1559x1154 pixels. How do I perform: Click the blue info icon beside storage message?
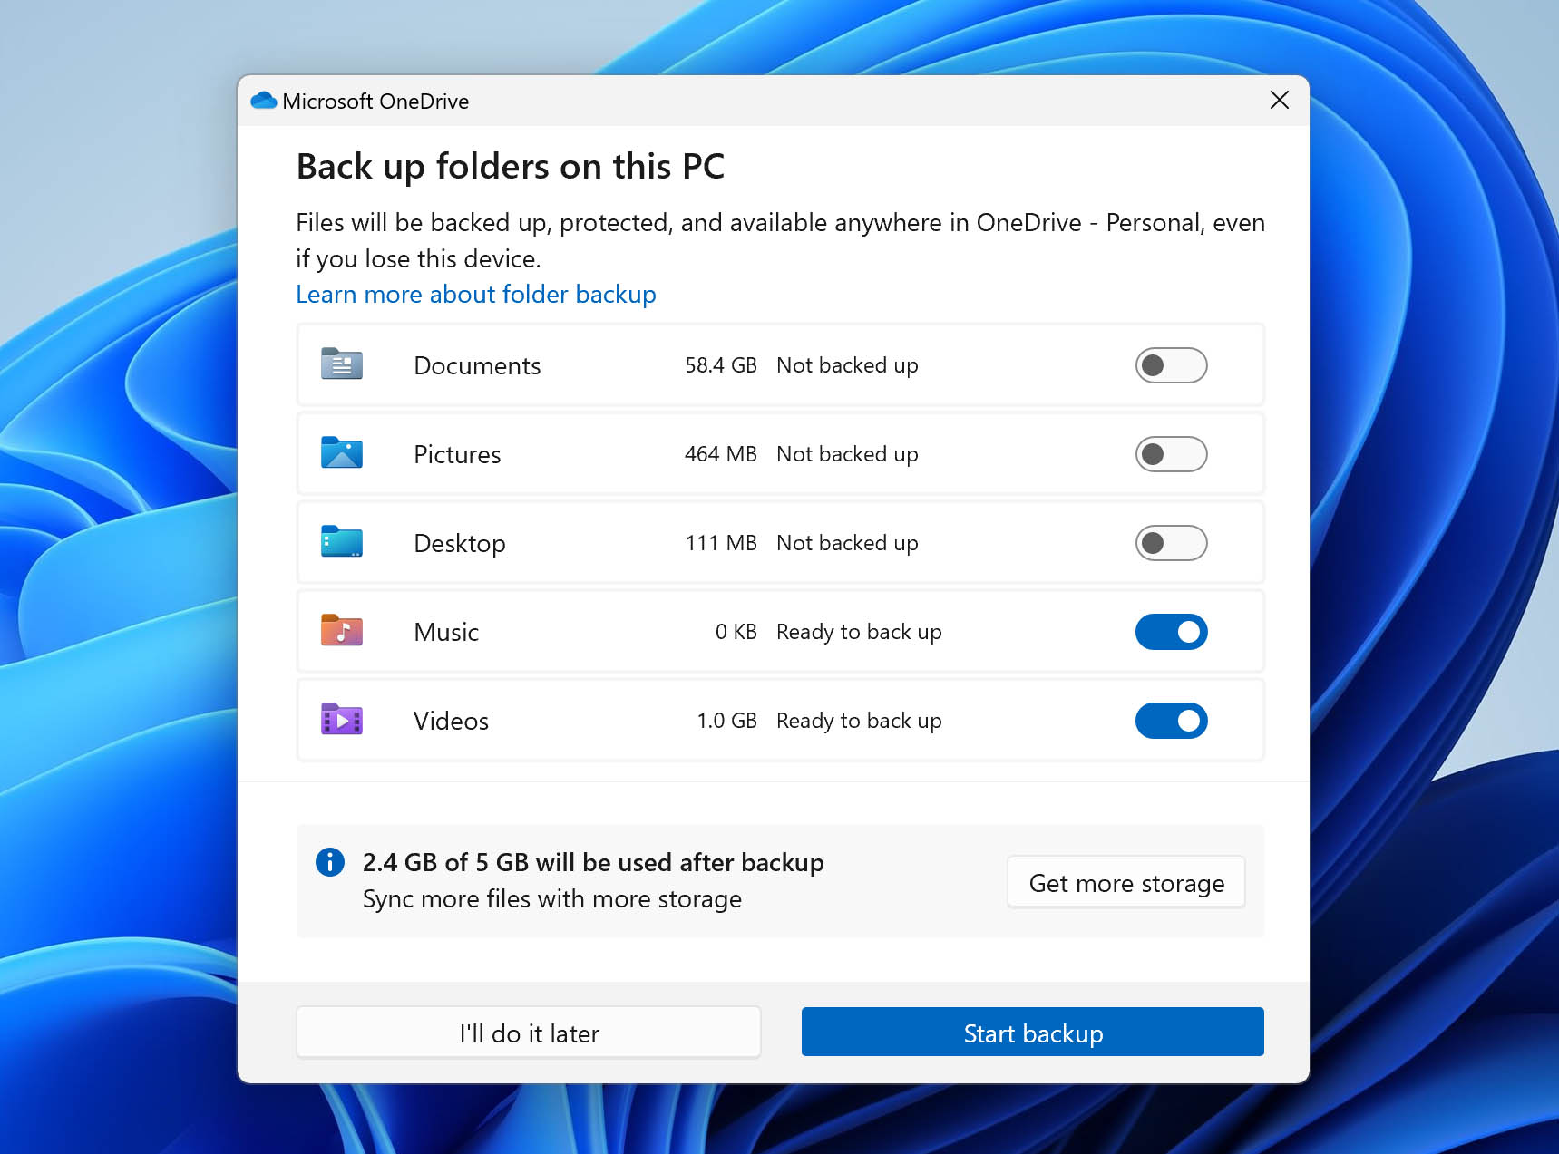(330, 862)
